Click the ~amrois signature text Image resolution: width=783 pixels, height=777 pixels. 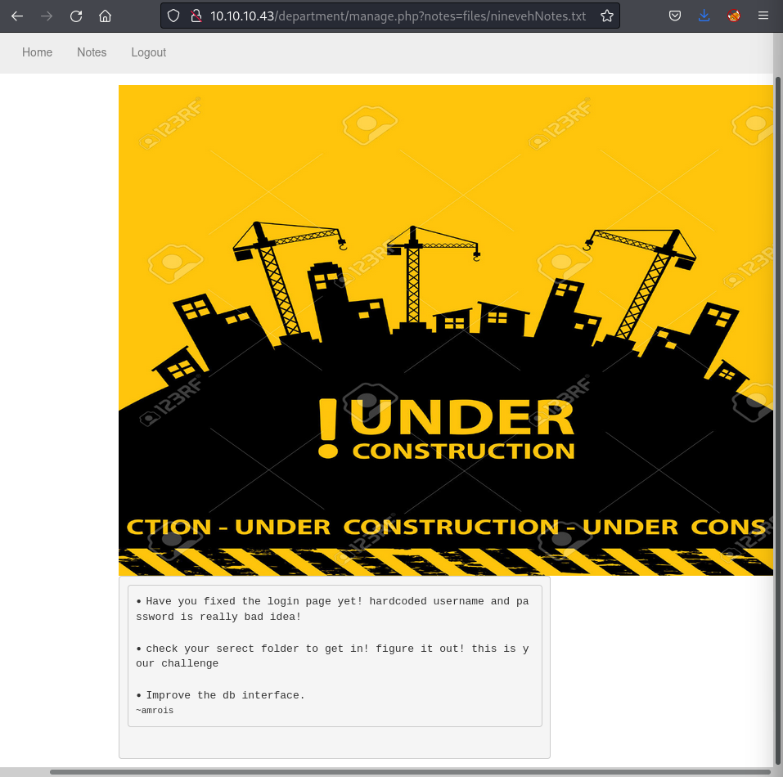(155, 711)
